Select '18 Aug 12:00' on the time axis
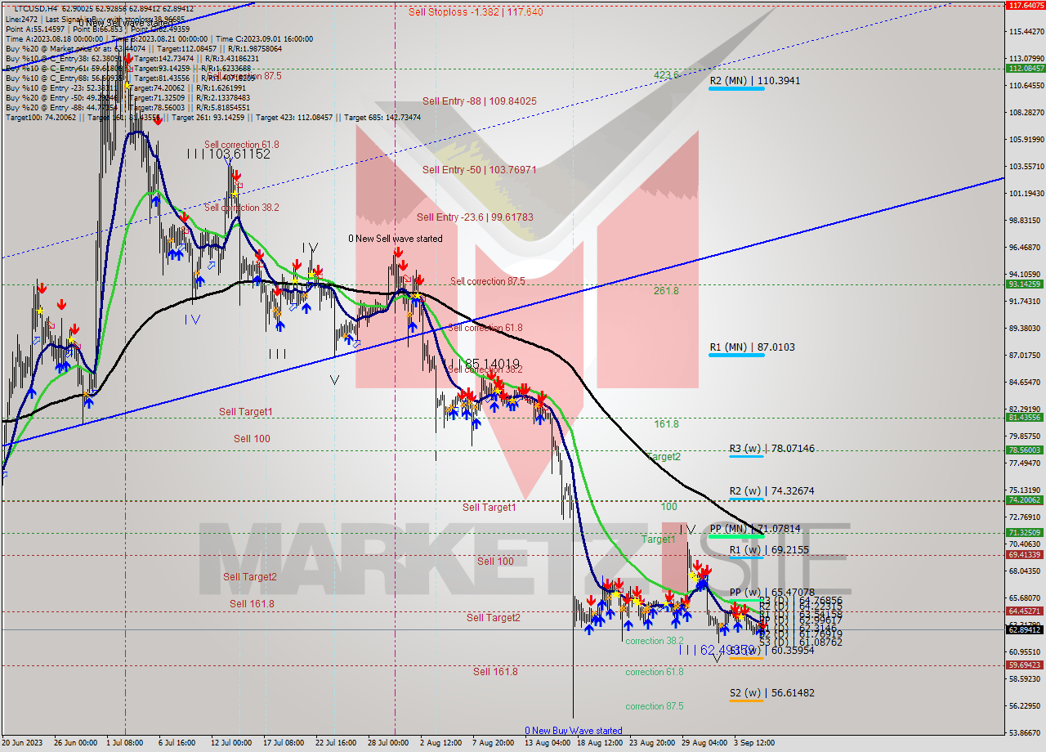1046x752 pixels. click(x=598, y=743)
